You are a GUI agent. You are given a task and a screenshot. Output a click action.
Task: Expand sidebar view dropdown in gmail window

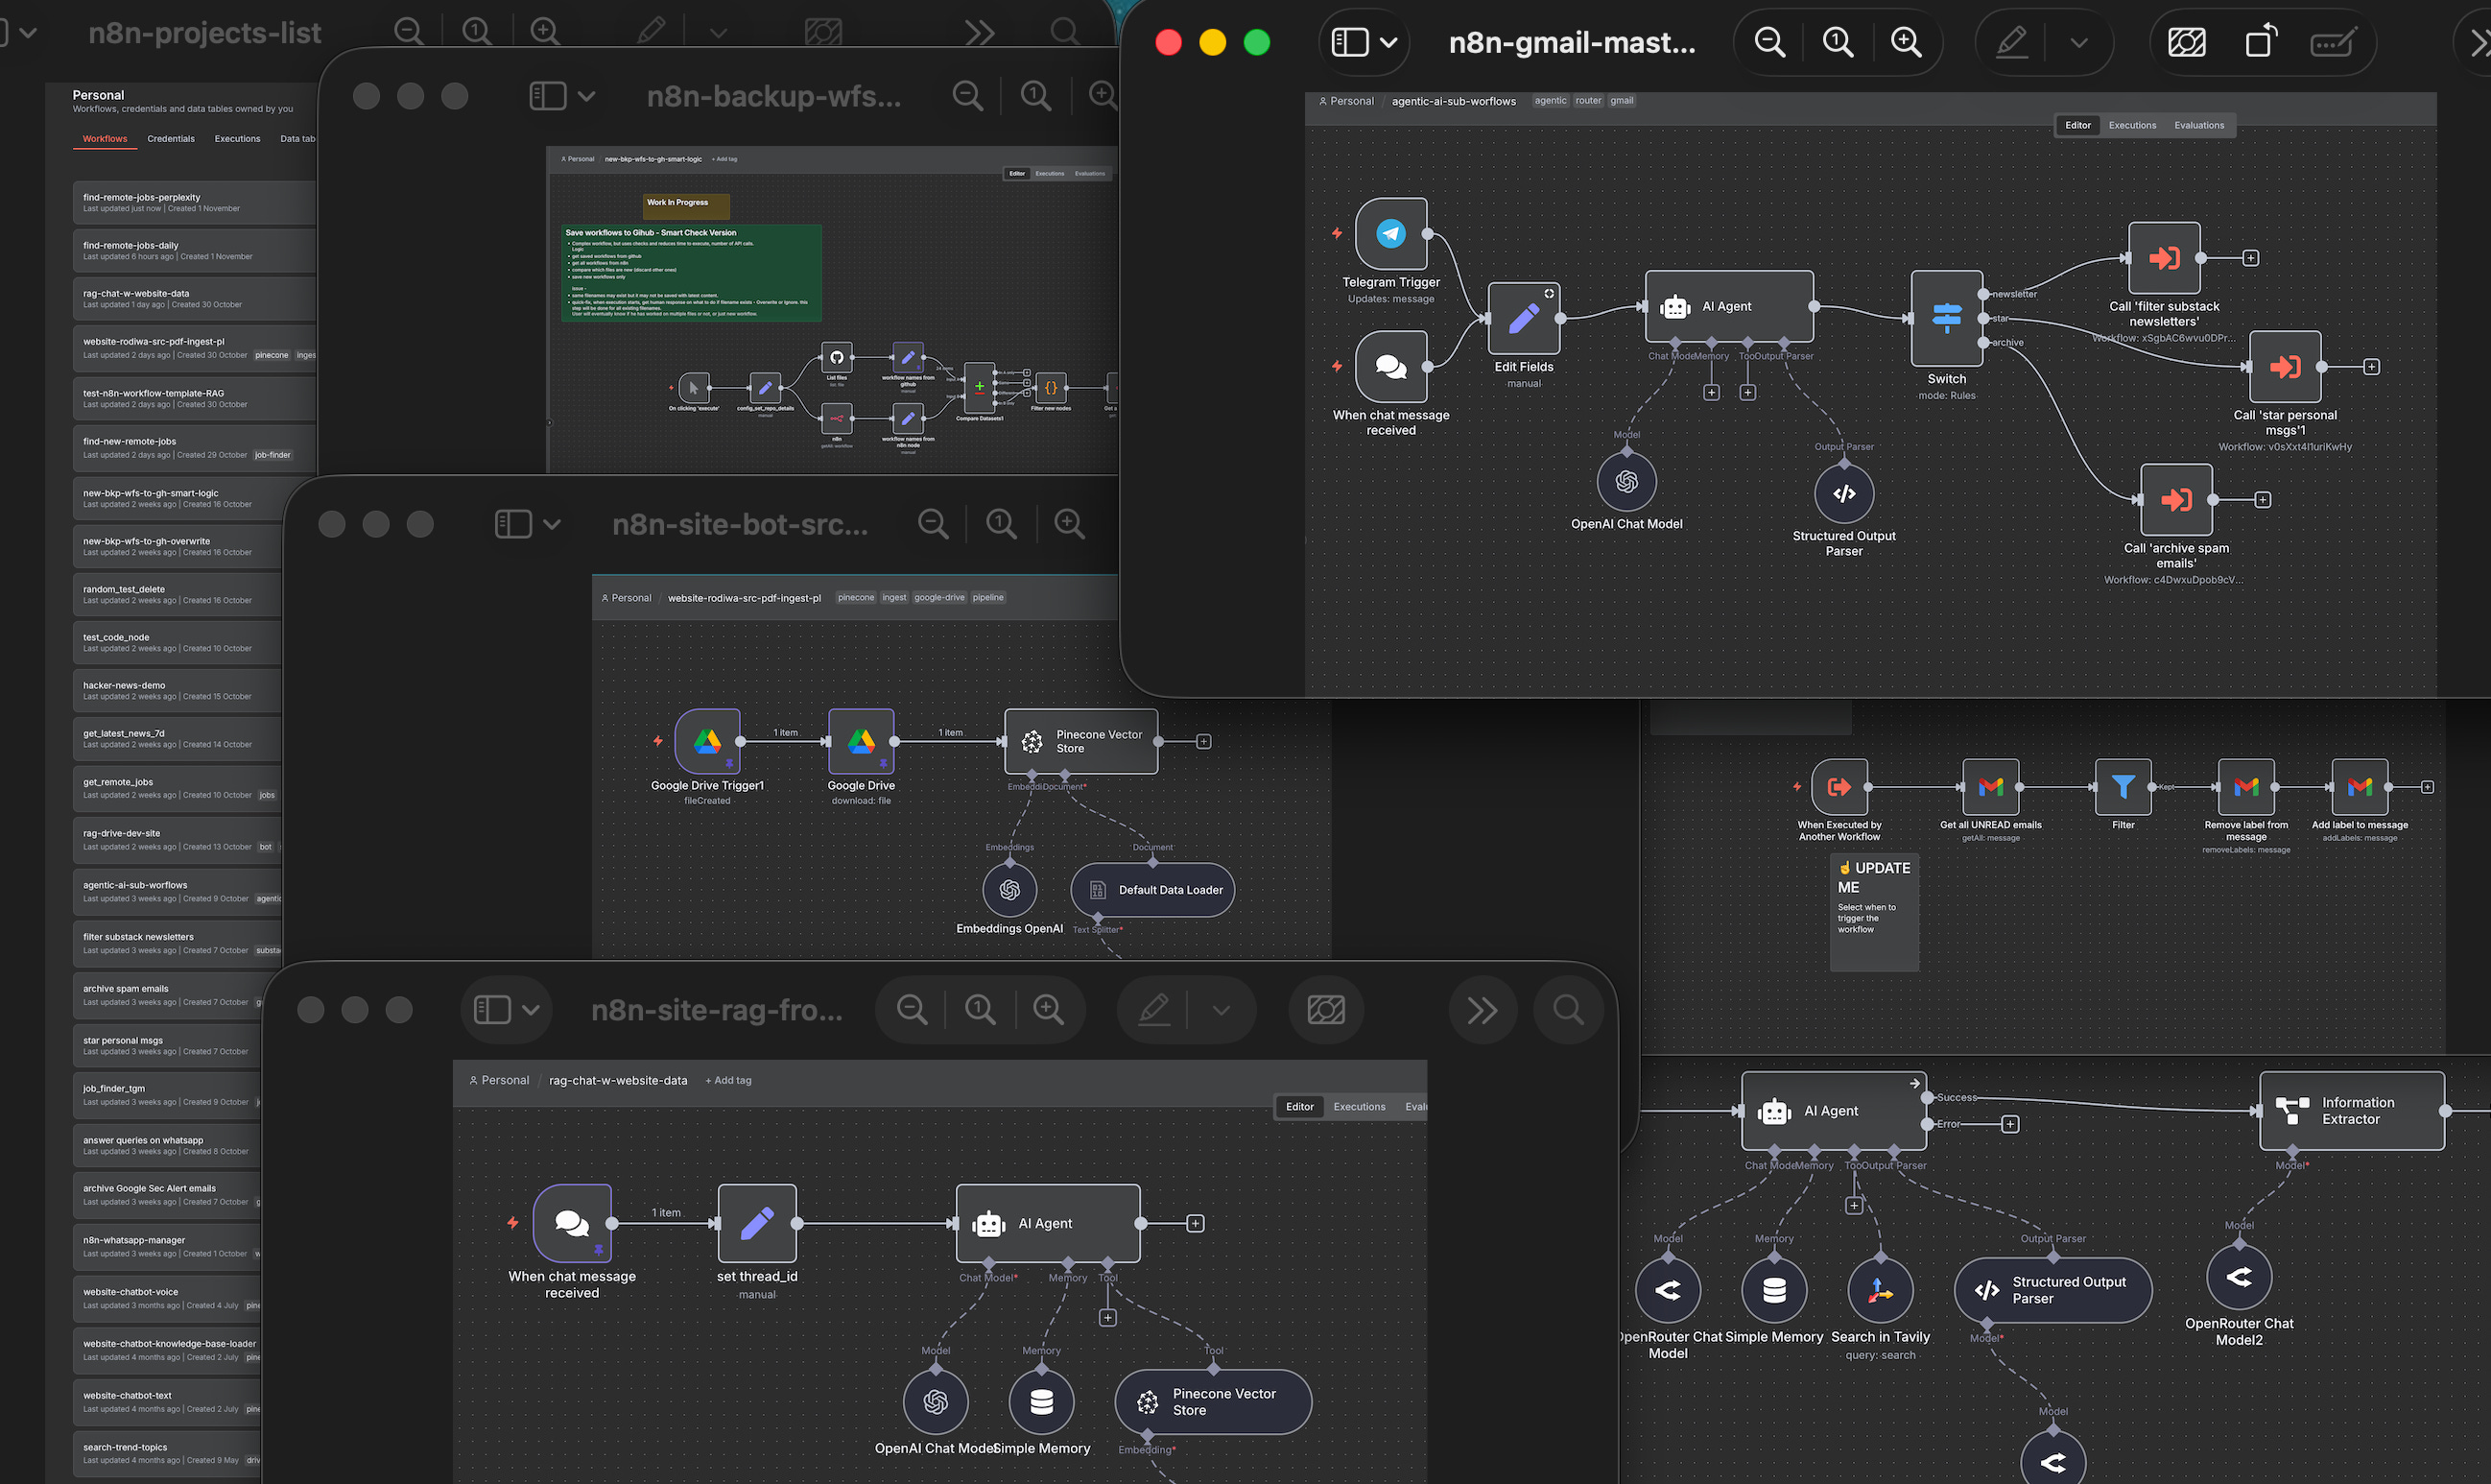[x=1388, y=43]
